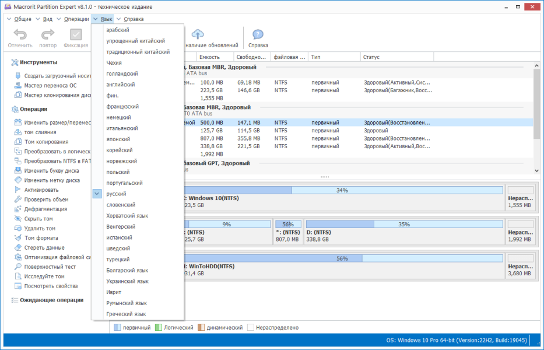Click the Посмотреть свойства icon

(17, 286)
